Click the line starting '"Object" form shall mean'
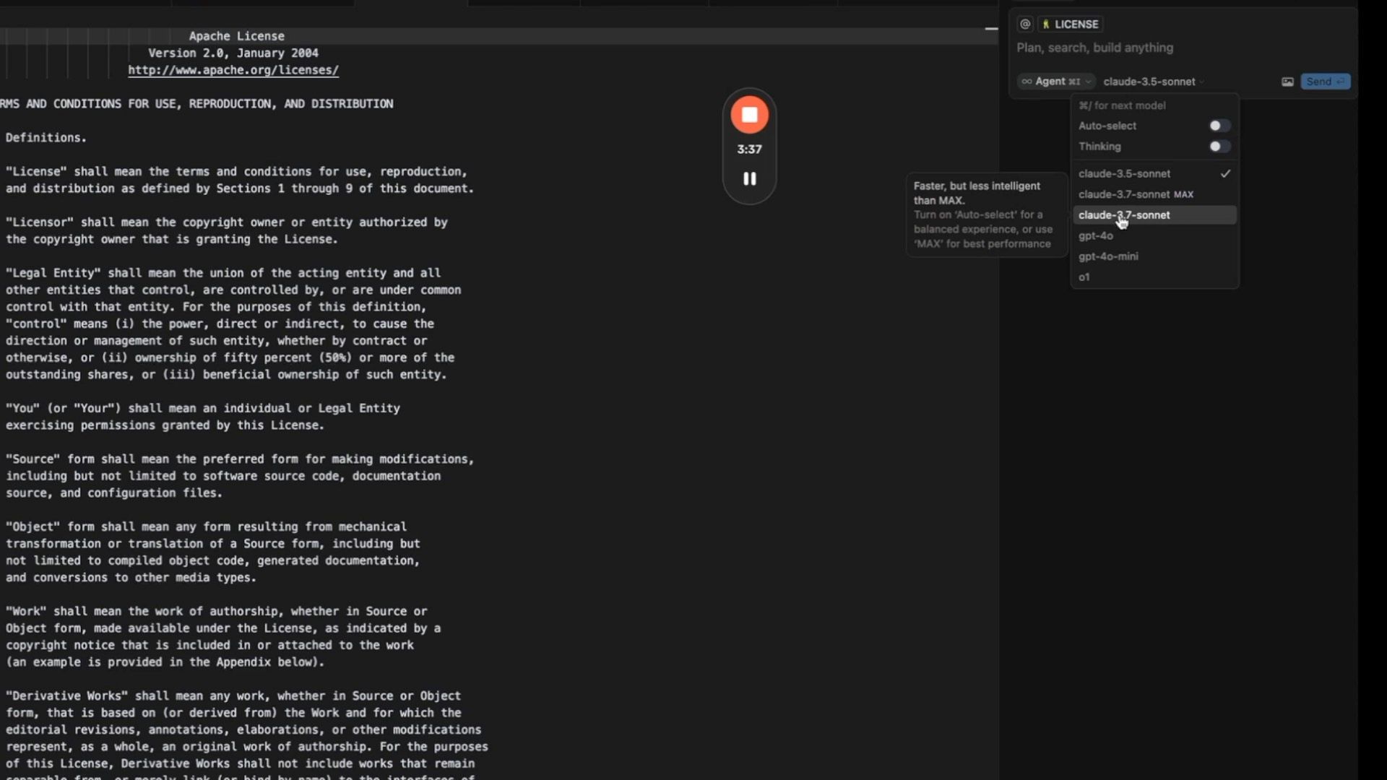This screenshot has height=780, width=1387. click(206, 527)
